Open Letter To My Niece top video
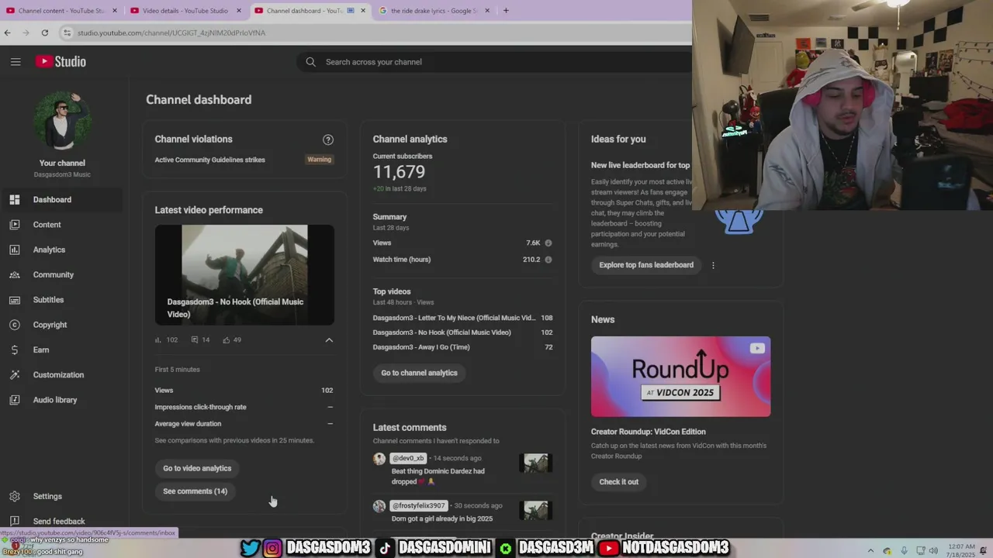This screenshot has width=993, height=558. pos(454,318)
